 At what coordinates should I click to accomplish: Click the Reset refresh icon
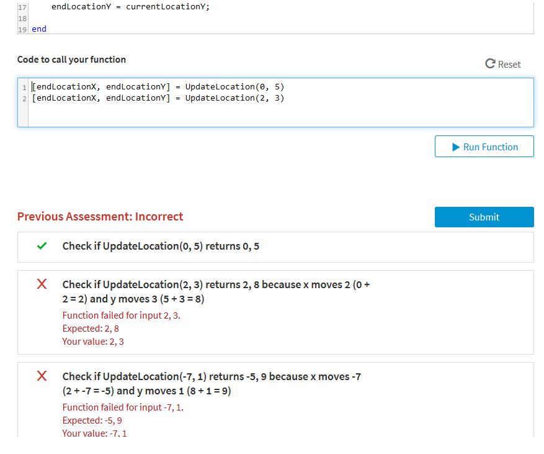coord(489,63)
